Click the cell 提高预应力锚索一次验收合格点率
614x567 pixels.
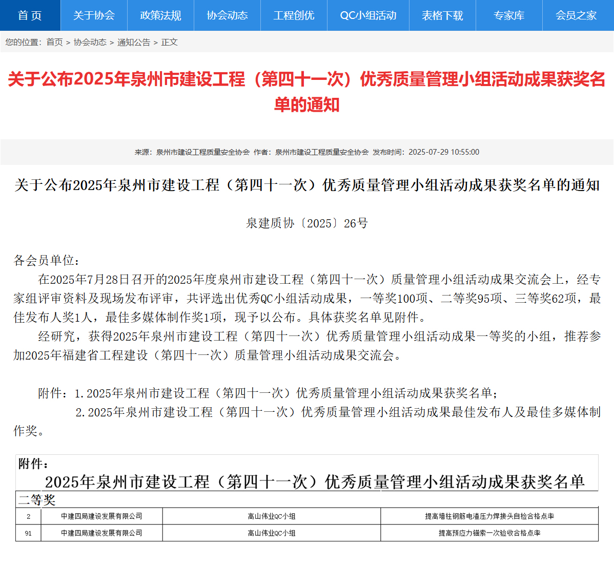(489, 533)
